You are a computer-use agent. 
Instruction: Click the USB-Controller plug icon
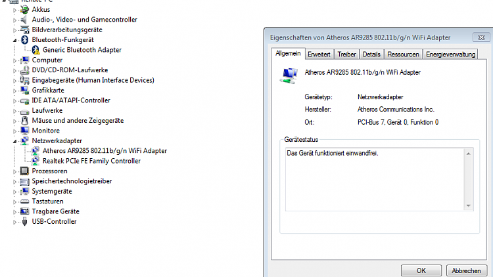tap(24, 221)
